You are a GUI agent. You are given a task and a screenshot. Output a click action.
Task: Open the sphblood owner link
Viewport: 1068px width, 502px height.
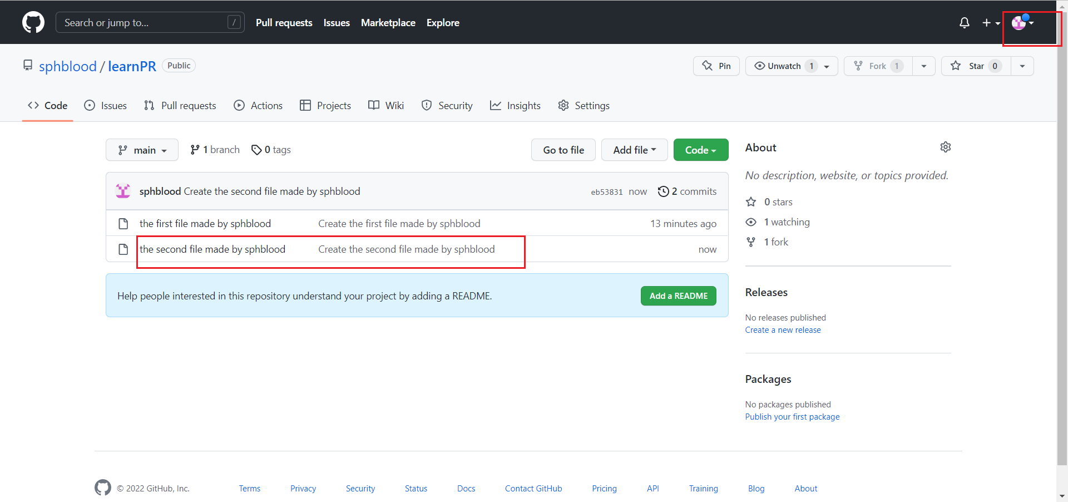coord(68,66)
